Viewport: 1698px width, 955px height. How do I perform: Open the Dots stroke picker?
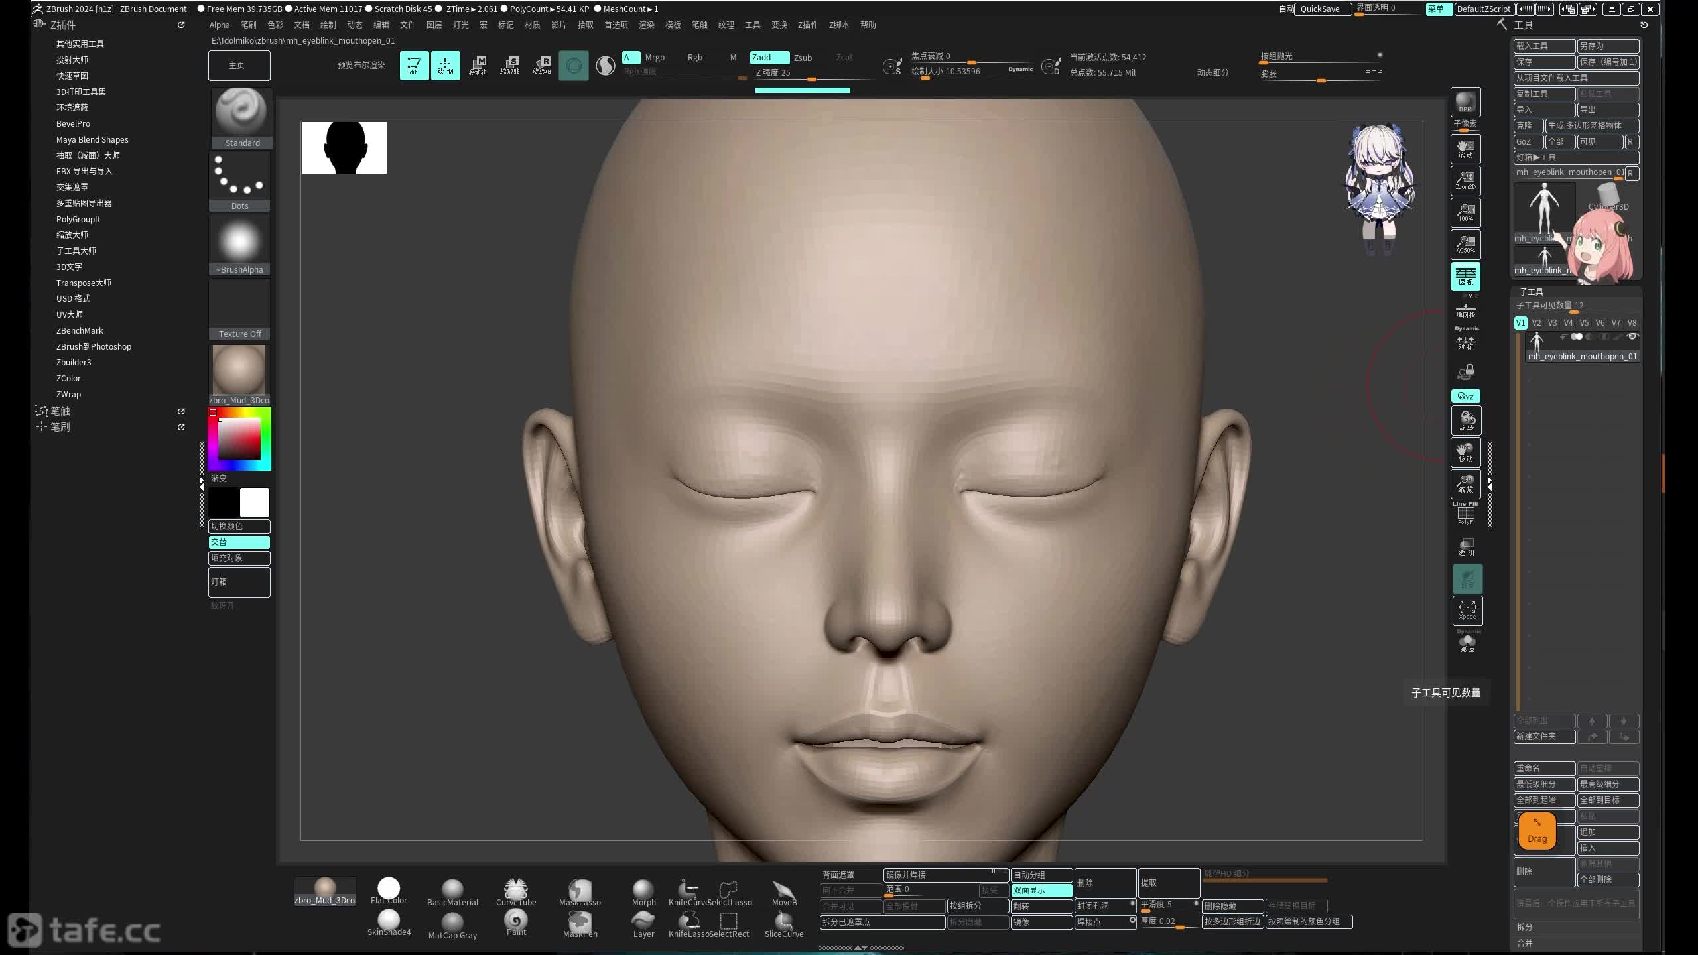tap(239, 180)
